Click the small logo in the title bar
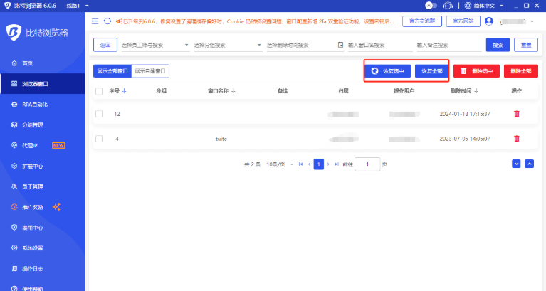This screenshot has width=546, height=291. 7,6
